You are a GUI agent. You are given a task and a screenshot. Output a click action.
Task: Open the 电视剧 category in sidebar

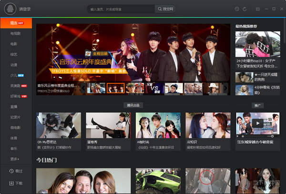point(16,33)
